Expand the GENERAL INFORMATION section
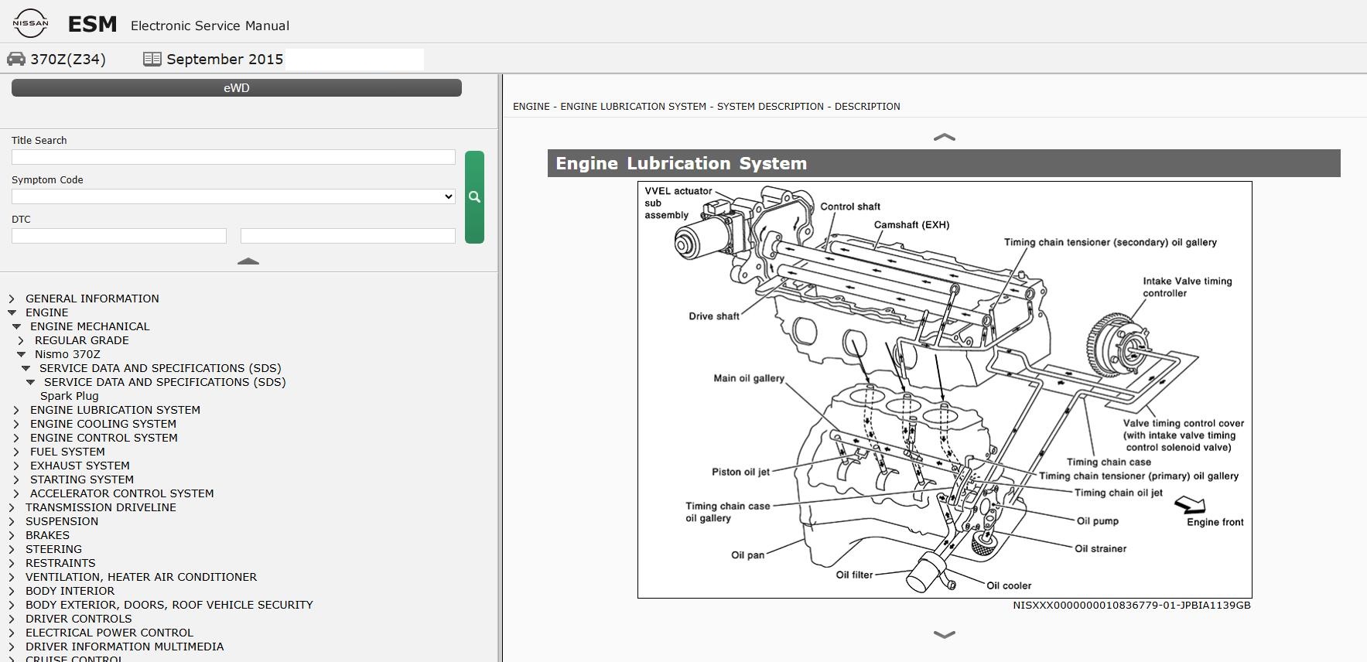Screen dimensions: 1367x662 point(12,299)
